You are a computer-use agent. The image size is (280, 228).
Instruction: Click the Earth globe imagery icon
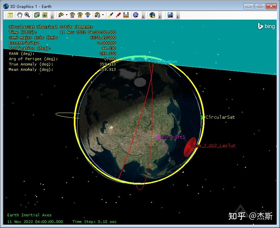point(152,15)
